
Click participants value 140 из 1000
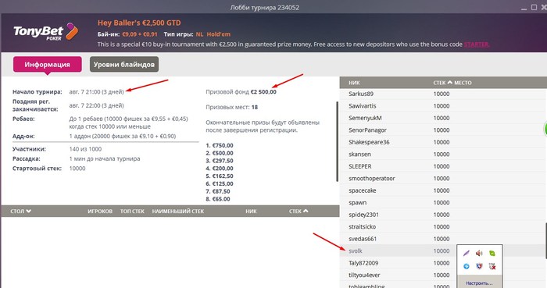coord(85,149)
